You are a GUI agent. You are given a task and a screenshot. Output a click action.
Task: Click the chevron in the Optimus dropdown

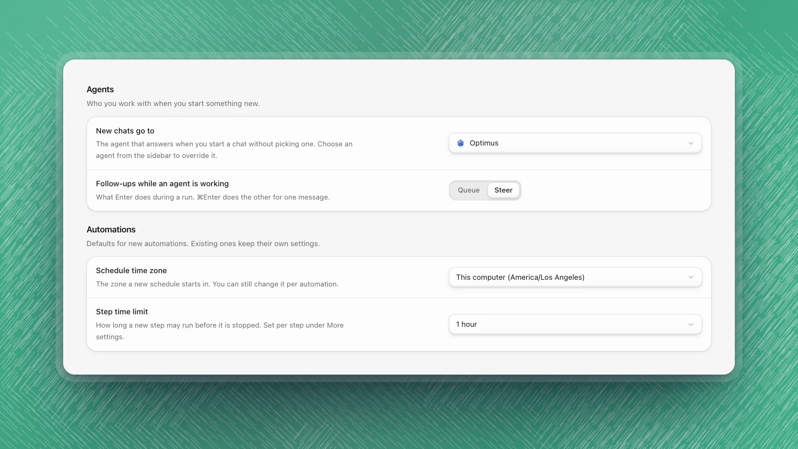coord(691,143)
